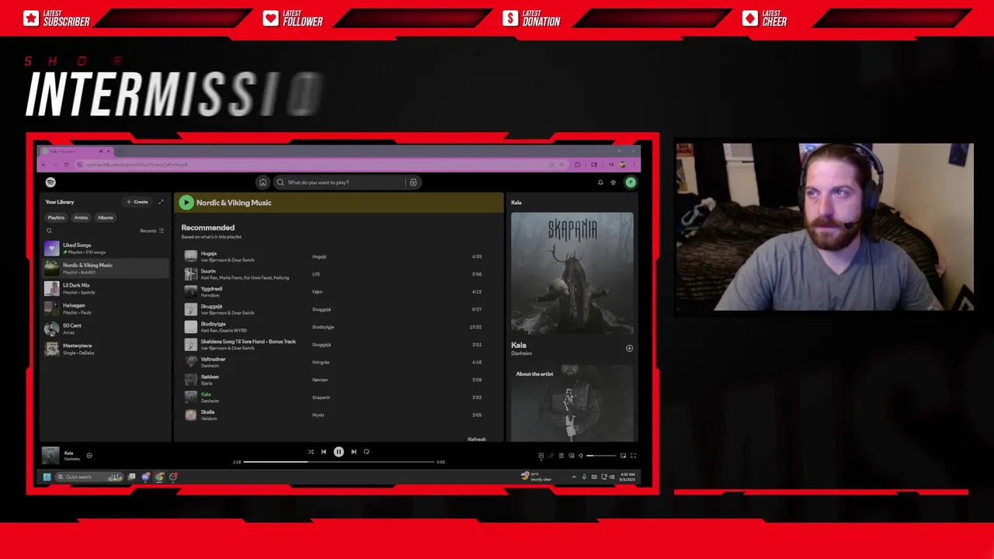Adjust the Spotify volume slider

pyautogui.click(x=601, y=456)
